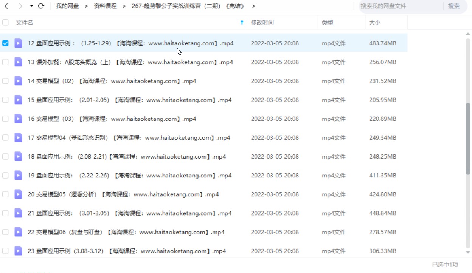Navigate to 资料课程 breadcrumb
472x273 pixels.
click(105, 6)
